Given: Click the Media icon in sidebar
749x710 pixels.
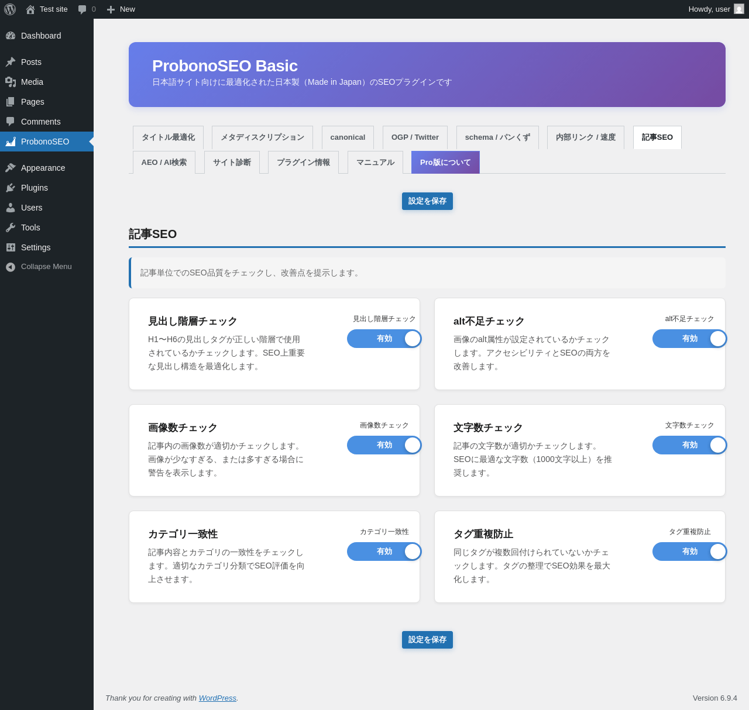Looking at the screenshot, I should (11, 82).
